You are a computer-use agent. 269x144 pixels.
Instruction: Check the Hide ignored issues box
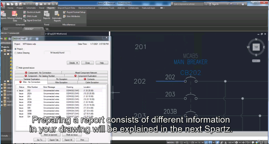(17, 68)
